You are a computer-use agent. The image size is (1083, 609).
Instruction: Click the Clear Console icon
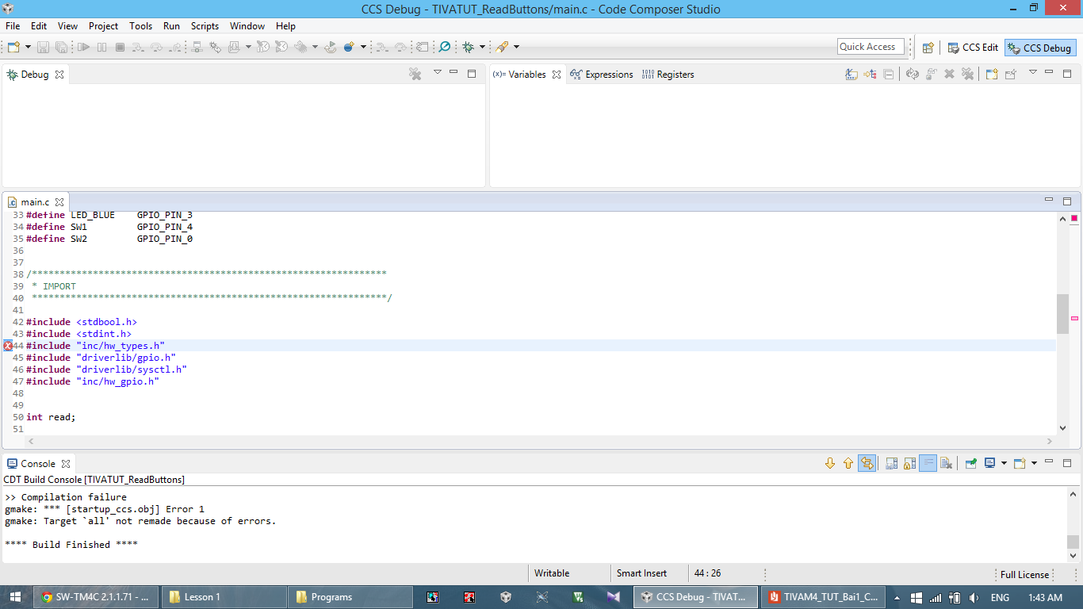(x=946, y=464)
